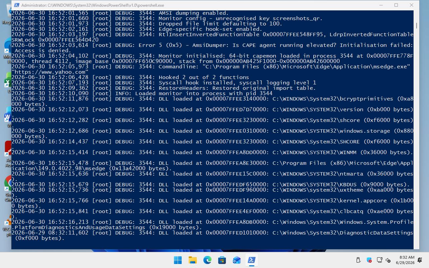Open the notifications bell icon
The width and height of the screenshot is (429, 268).
pyautogui.click(x=420, y=260)
